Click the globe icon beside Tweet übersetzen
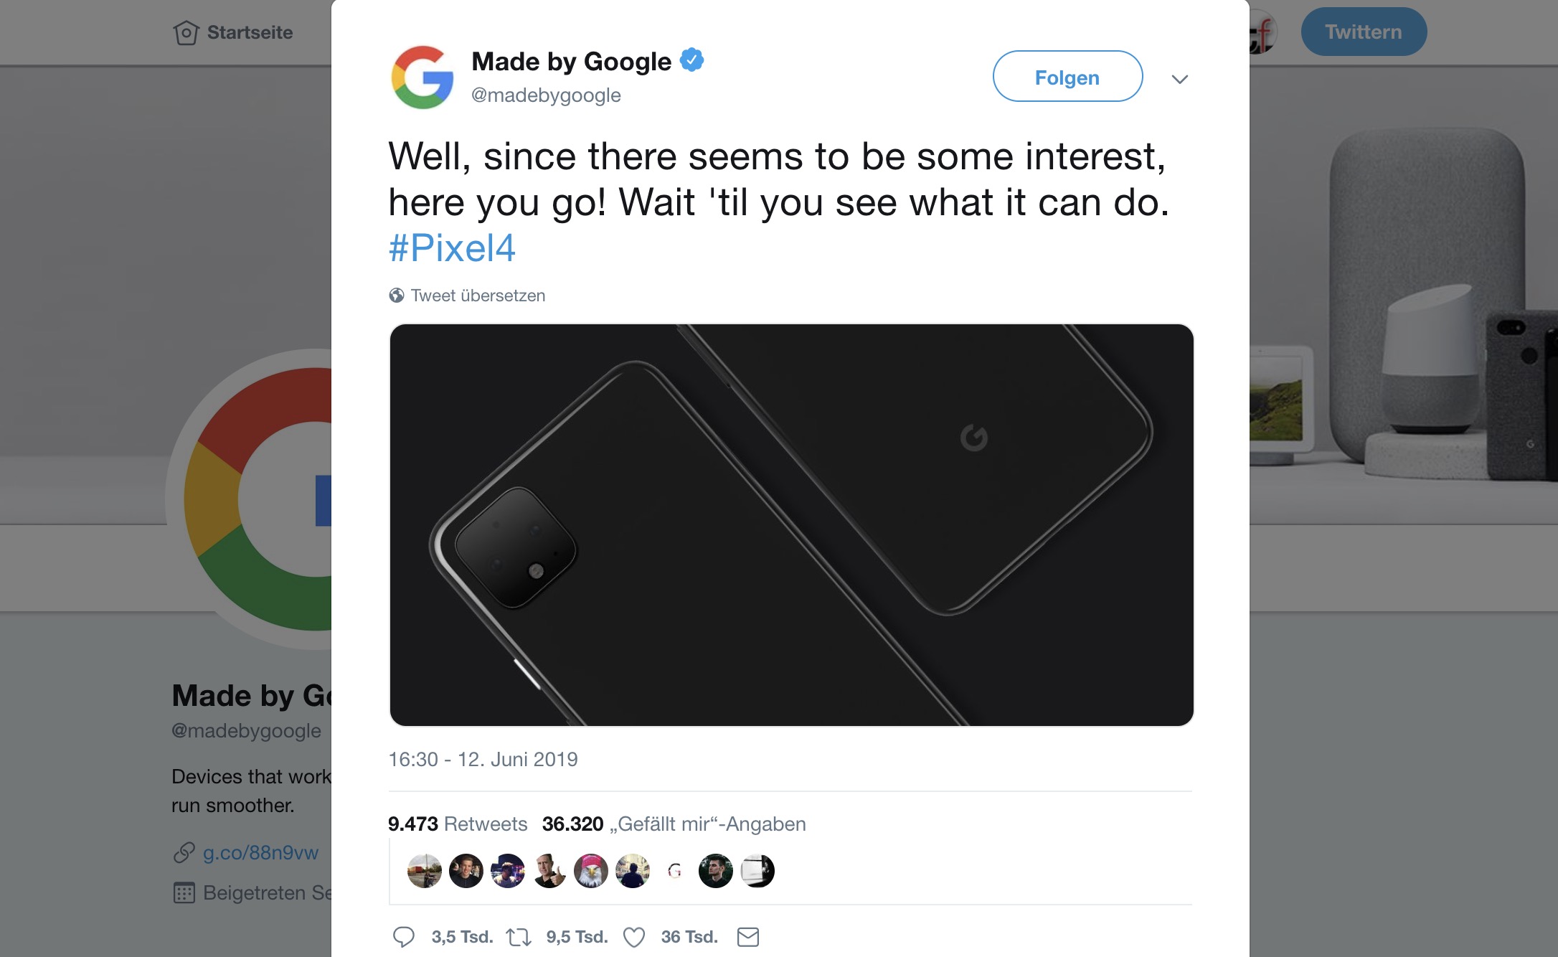 point(397,296)
